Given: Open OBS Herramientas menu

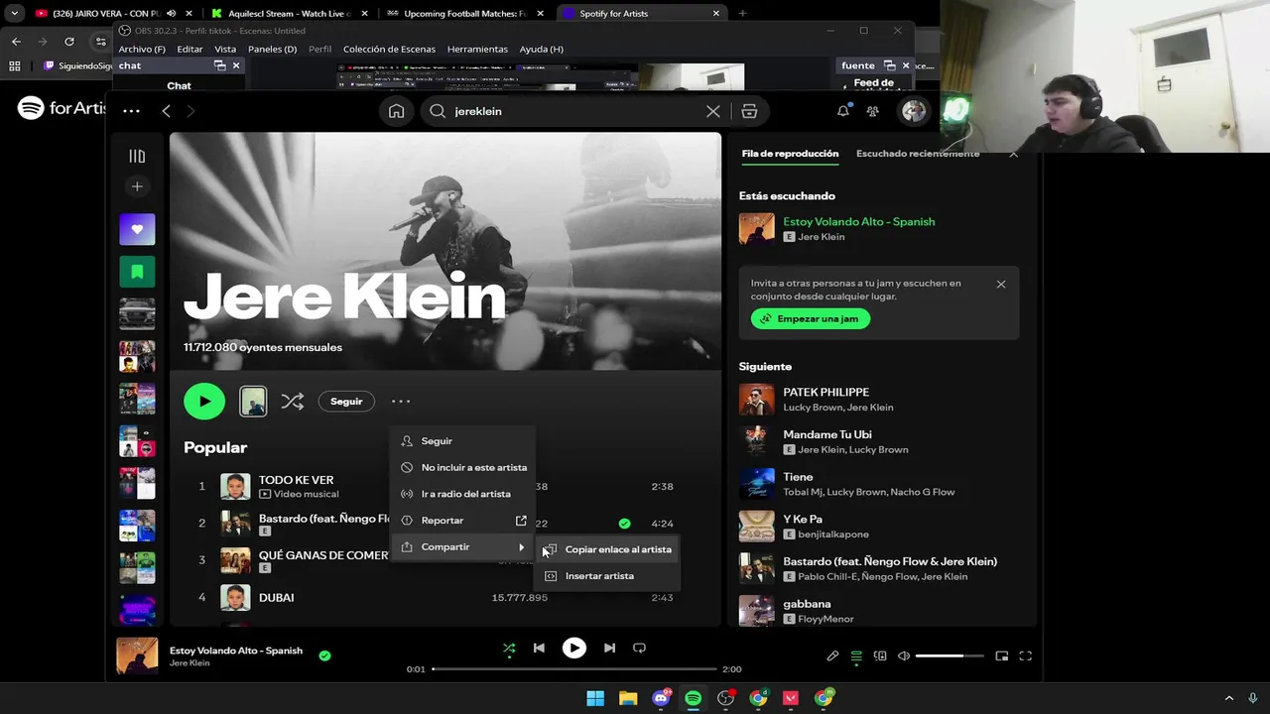Looking at the screenshot, I should click(x=477, y=49).
